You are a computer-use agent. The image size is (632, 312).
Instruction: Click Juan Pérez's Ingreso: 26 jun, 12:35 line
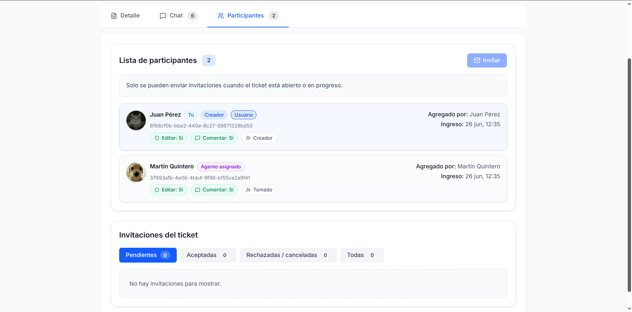(470, 124)
